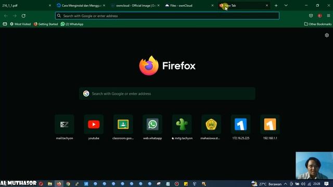Open the (2) WhatsApp bookmark
Viewport: 333px width, 187px height.
[x=72, y=24]
